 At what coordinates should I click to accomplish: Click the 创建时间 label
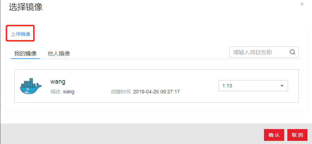[x=121, y=92]
